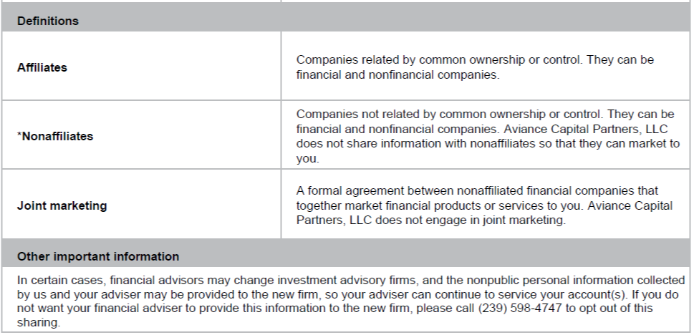Select the Nonaffiliates term label

coord(58,136)
